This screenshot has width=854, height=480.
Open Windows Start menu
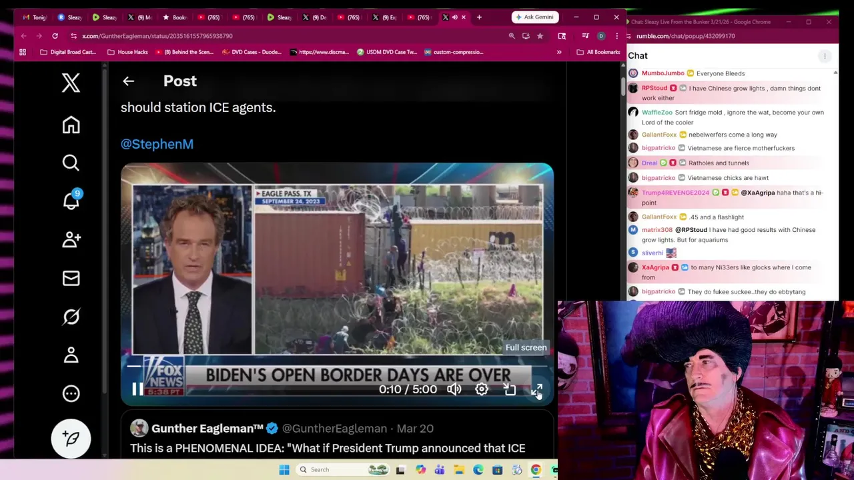[284, 470]
